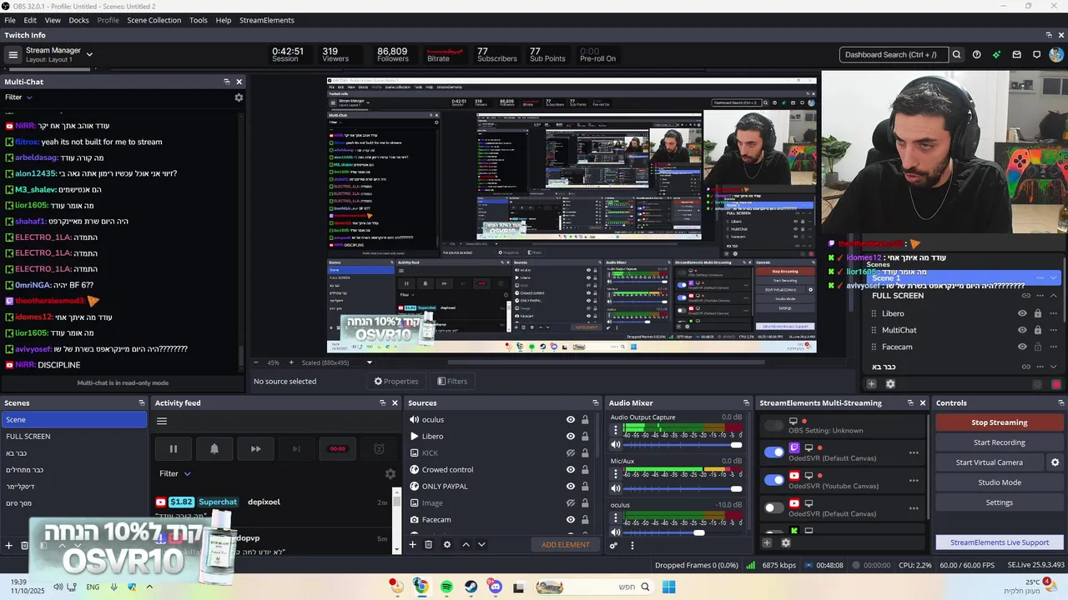
Task: Open preview scaling dropdown Scaled (880x495)
Action: click(x=337, y=363)
